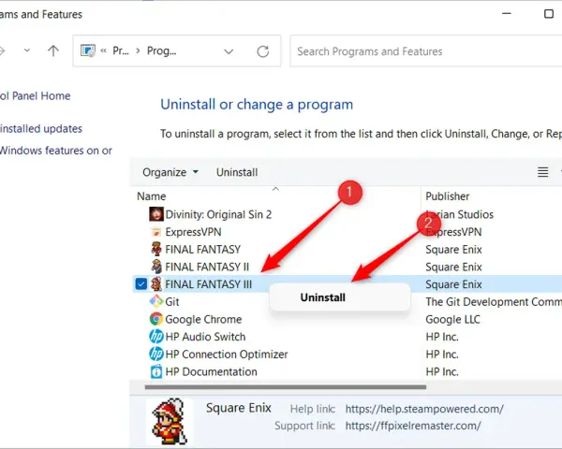Click the ExpressVPN program icon
This screenshot has height=449, width=562.
(x=156, y=232)
